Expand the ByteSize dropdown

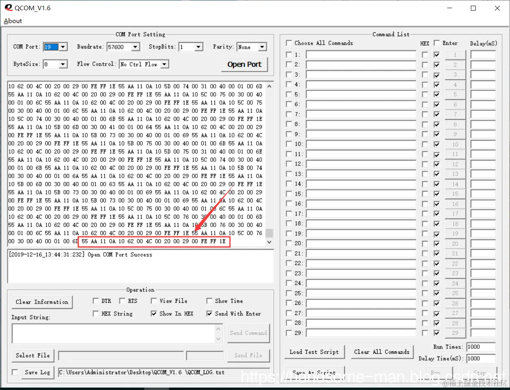click(63, 64)
